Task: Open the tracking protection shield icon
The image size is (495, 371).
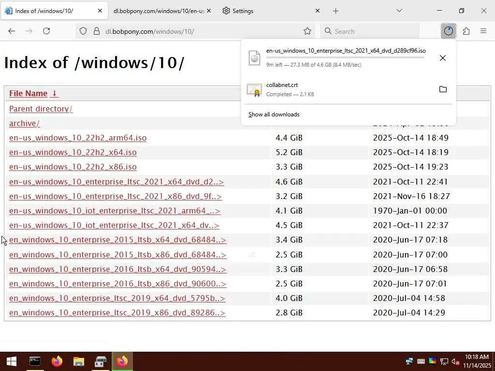Action: tap(83, 31)
